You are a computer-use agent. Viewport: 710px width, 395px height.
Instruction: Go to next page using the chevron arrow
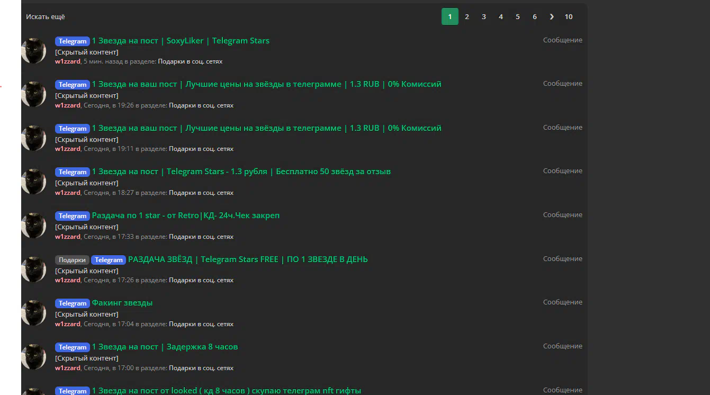tap(552, 16)
